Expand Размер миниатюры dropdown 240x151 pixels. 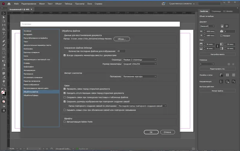(139, 64)
